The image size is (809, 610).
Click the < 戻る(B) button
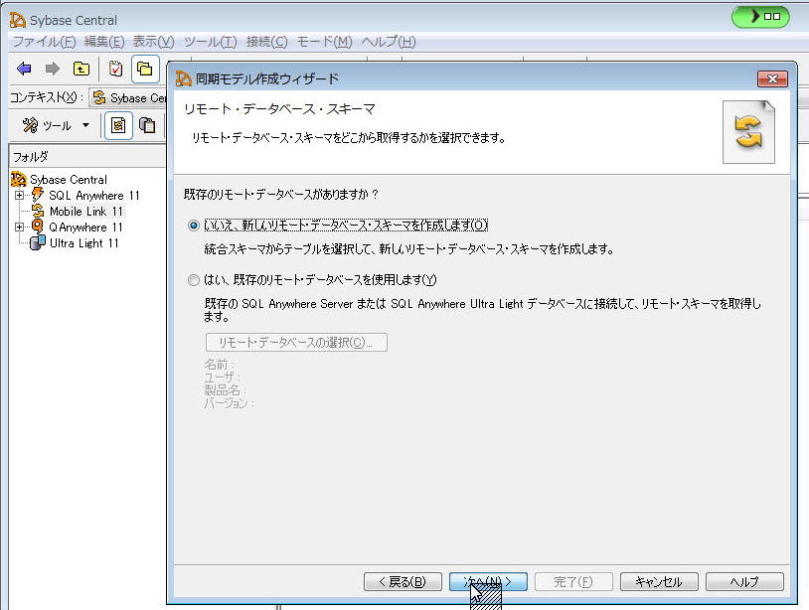click(402, 581)
